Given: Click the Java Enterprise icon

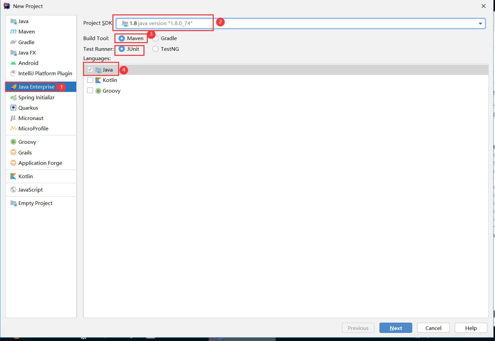Looking at the screenshot, I should click(13, 87).
